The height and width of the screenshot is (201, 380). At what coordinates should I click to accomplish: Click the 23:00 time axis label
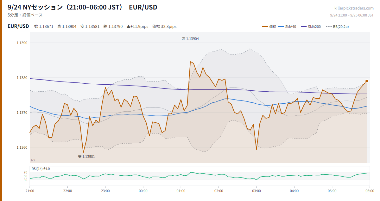105,191
